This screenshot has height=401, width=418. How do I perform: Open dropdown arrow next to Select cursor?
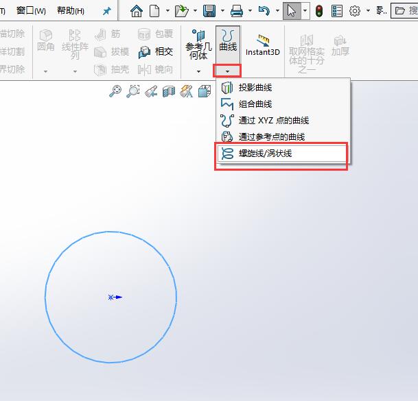pyautogui.click(x=305, y=11)
